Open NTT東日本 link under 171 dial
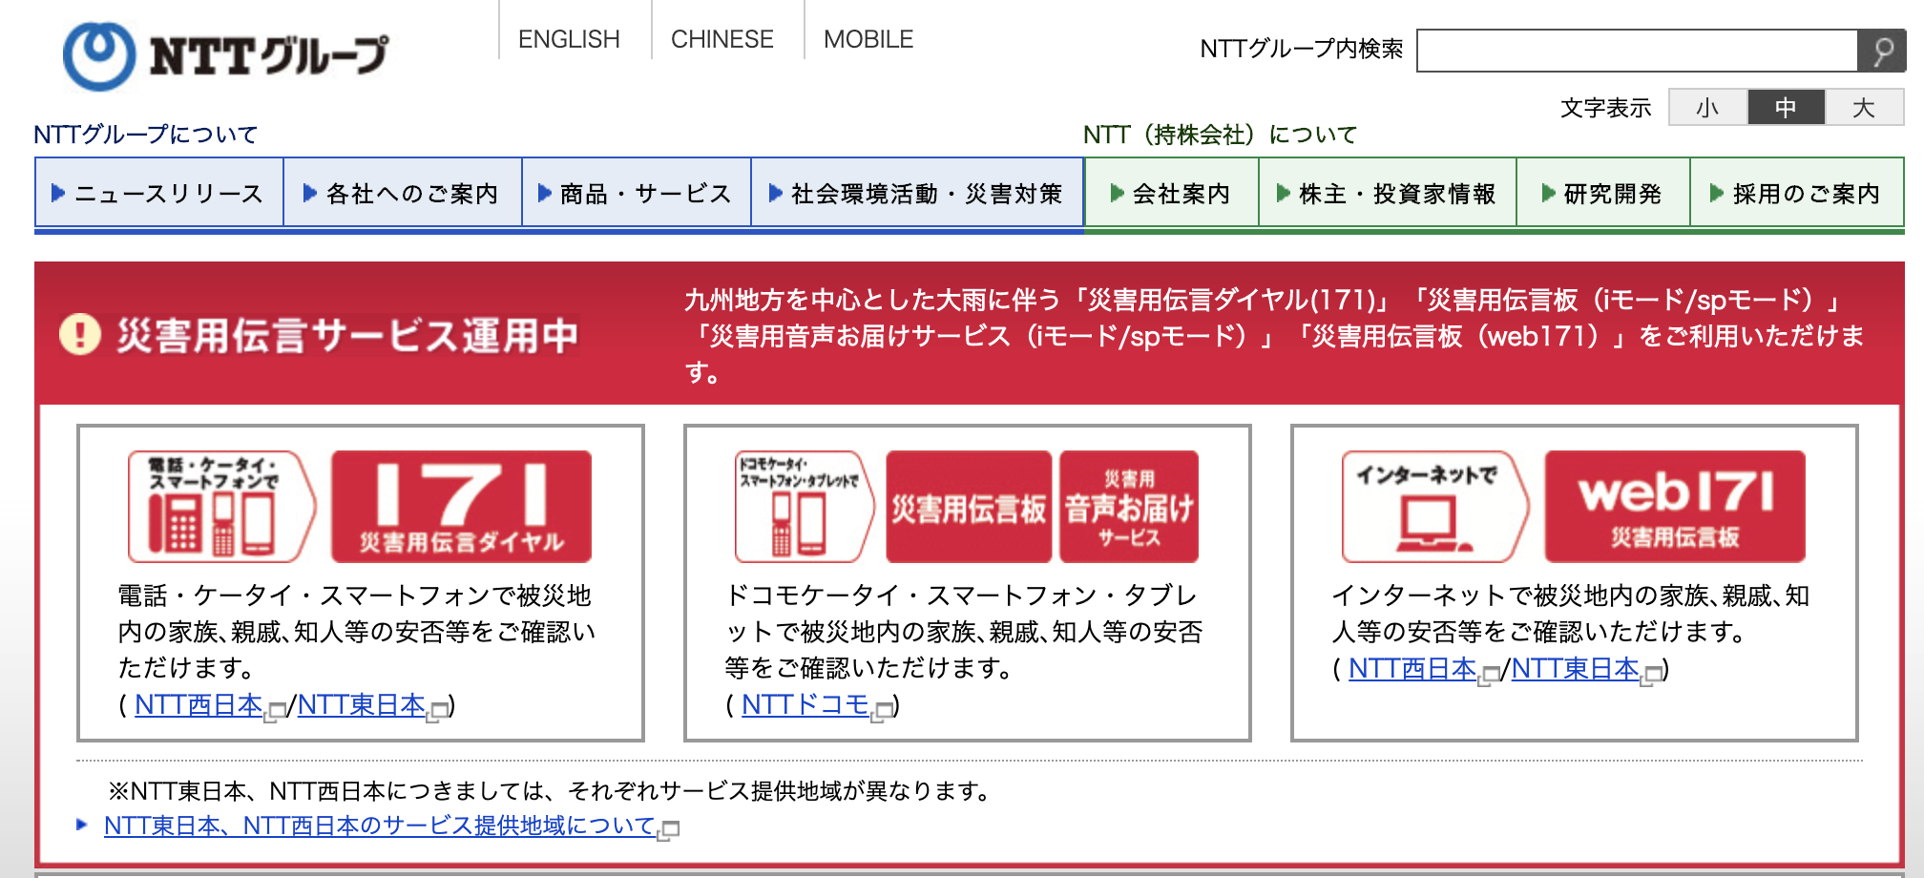 362,705
